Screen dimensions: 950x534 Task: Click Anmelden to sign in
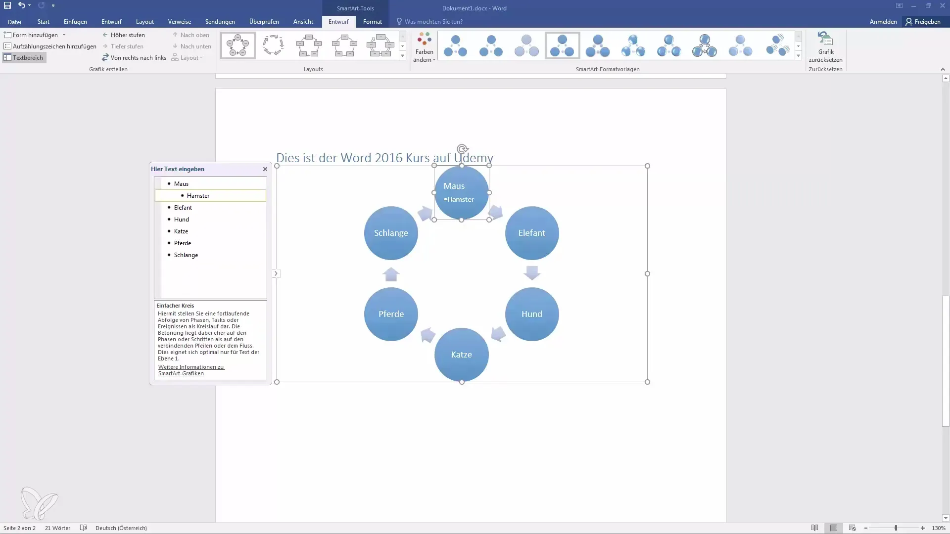(883, 22)
